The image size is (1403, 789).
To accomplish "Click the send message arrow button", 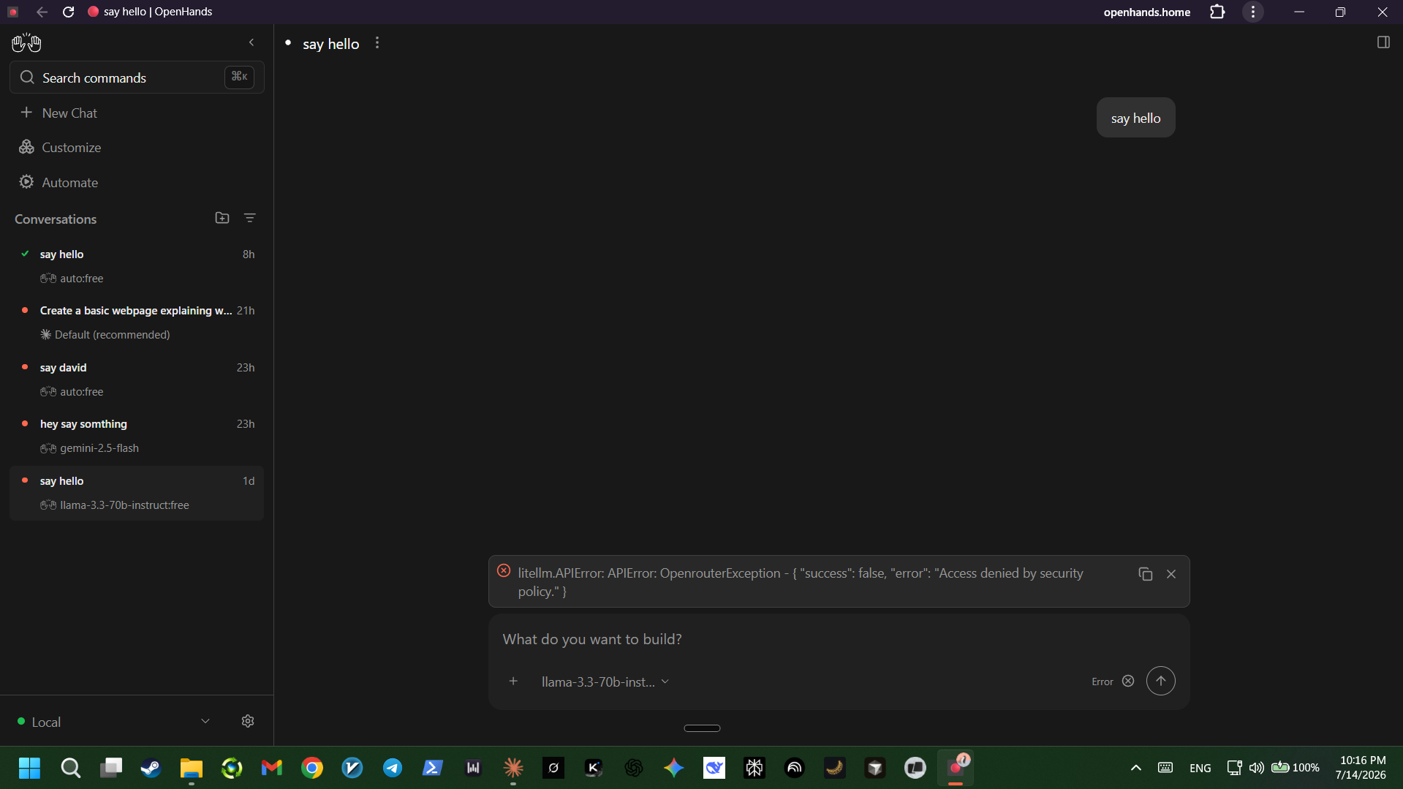I will (1160, 681).
